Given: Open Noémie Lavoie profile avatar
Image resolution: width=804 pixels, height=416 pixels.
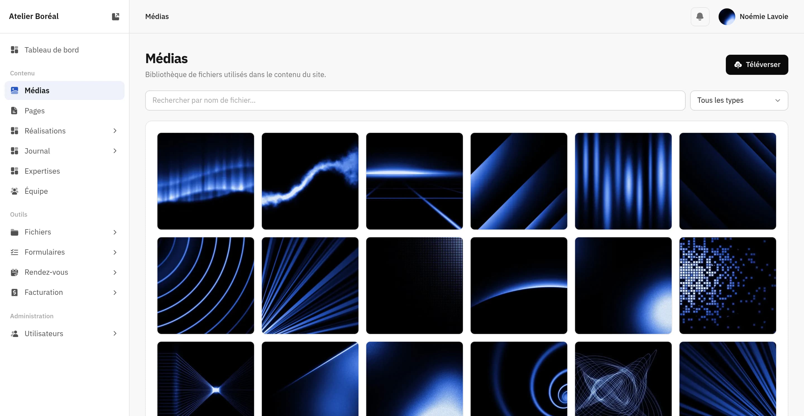Looking at the screenshot, I should 727,16.
